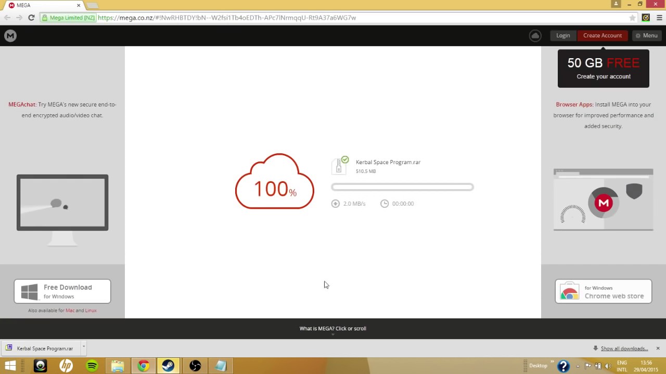
Task: Click the 00:00:00 time remaining text
Action: (403, 204)
